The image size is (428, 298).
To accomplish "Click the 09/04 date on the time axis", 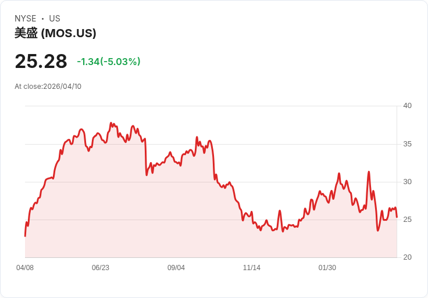I will point(176,268).
